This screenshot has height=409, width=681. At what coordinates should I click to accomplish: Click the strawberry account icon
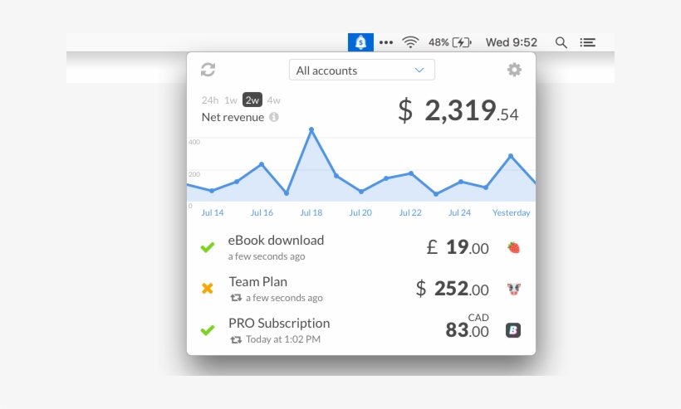point(513,248)
